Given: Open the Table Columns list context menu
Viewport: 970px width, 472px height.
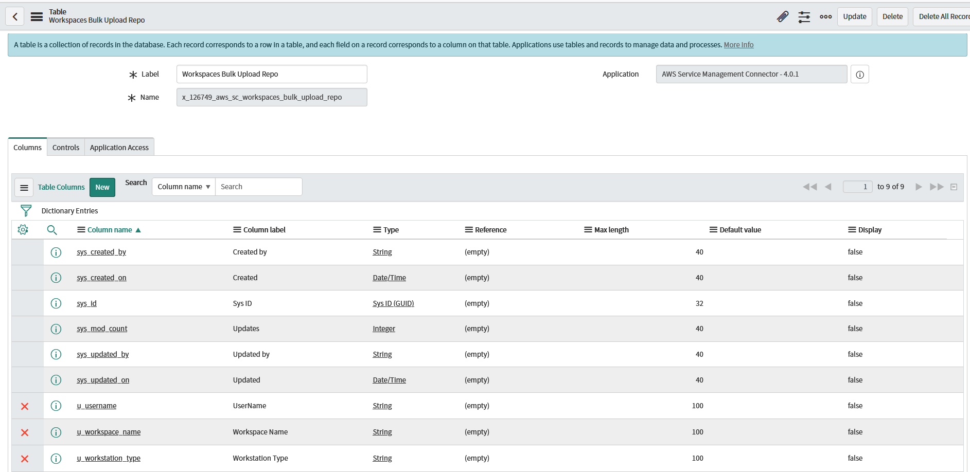Looking at the screenshot, I should pyautogui.click(x=24, y=187).
